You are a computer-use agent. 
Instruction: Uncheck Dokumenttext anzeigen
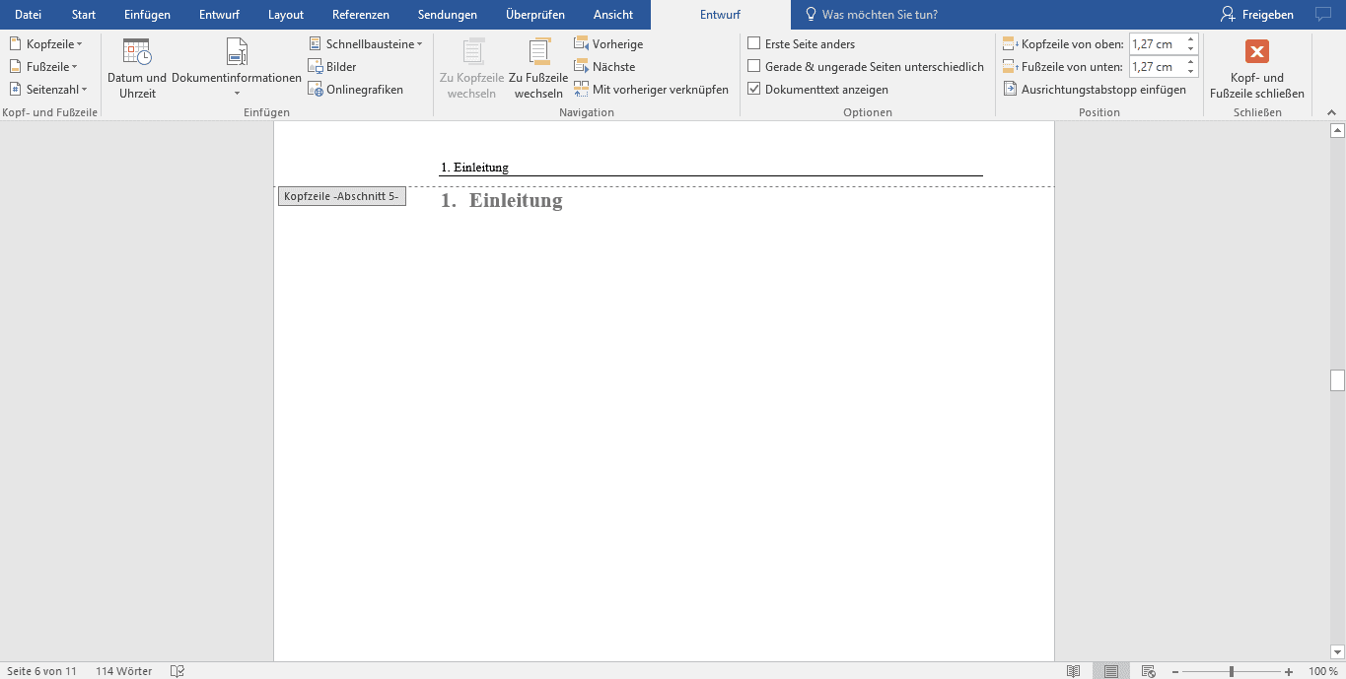[754, 90]
